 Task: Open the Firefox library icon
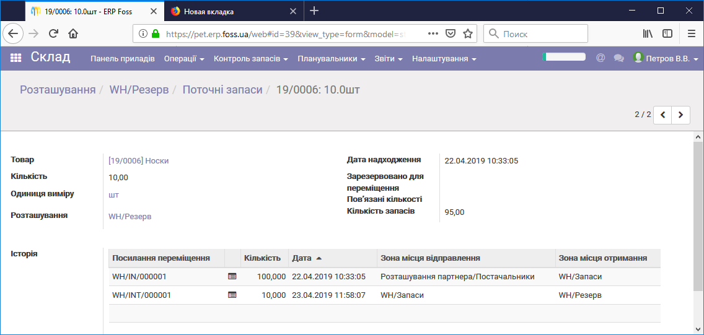click(x=648, y=33)
